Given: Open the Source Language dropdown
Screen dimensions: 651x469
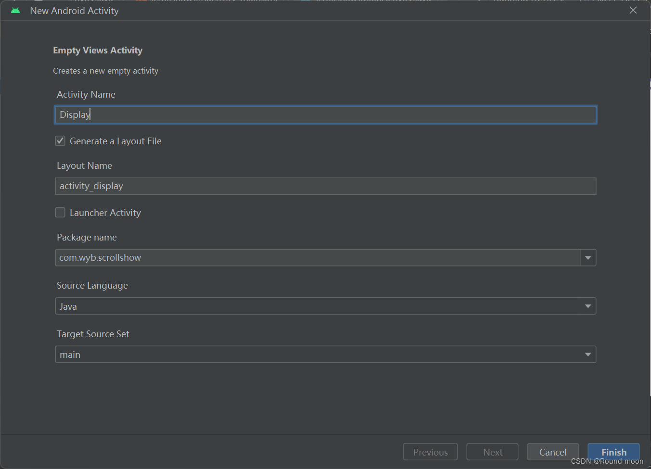Looking at the screenshot, I should [x=326, y=306].
